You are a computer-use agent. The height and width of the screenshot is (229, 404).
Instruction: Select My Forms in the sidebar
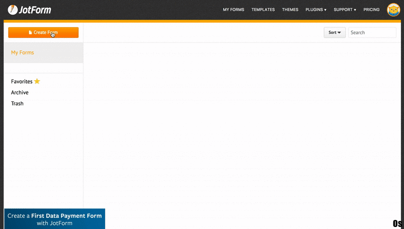43,52
